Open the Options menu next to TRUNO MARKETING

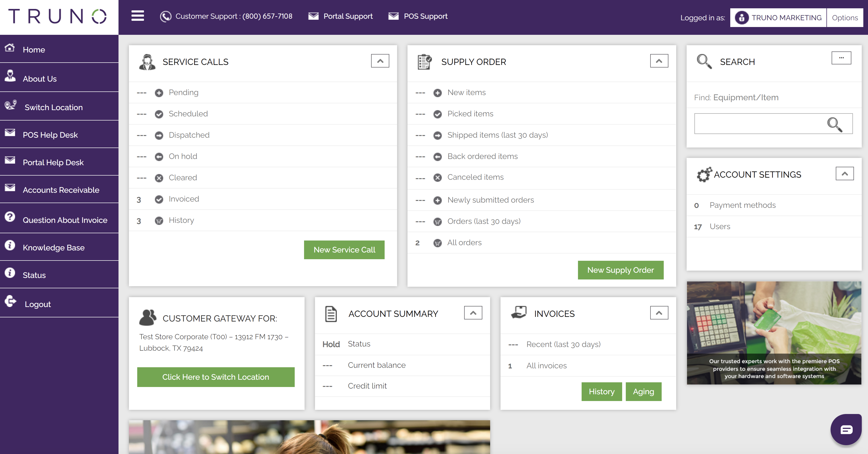[845, 17]
